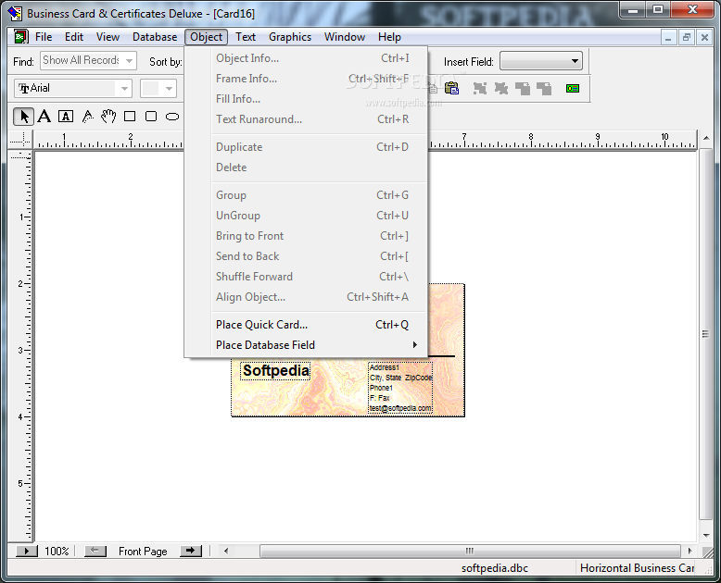The width and height of the screenshot is (721, 583).
Task: Select the large A text tool
Action: pyautogui.click(x=44, y=117)
